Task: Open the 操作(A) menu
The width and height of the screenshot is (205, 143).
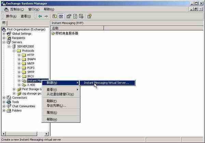Action: 11,16
